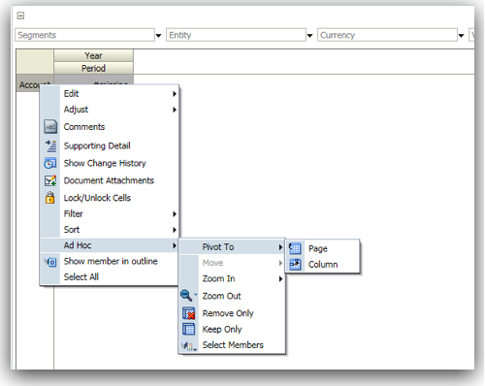Click the Entity input field

236,35
